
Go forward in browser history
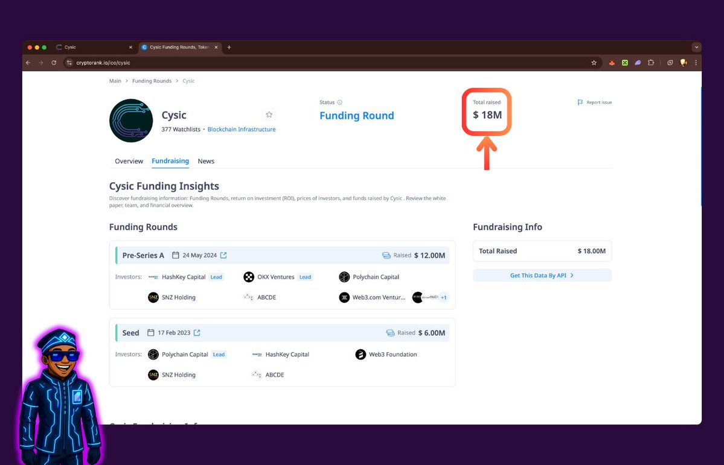[x=41, y=63]
